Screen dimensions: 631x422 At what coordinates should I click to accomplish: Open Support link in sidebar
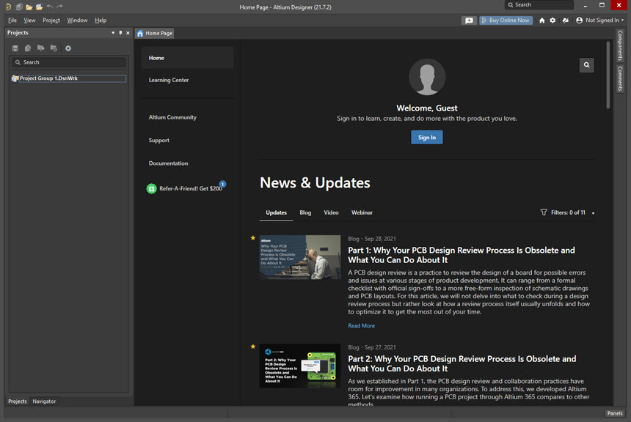158,140
